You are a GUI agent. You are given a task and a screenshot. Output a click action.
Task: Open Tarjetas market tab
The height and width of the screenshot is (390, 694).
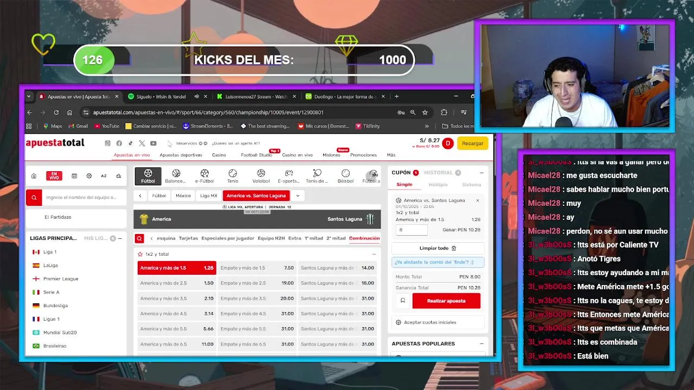pos(188,238)
